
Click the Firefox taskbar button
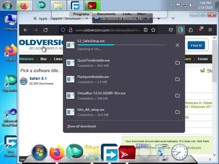24,5
